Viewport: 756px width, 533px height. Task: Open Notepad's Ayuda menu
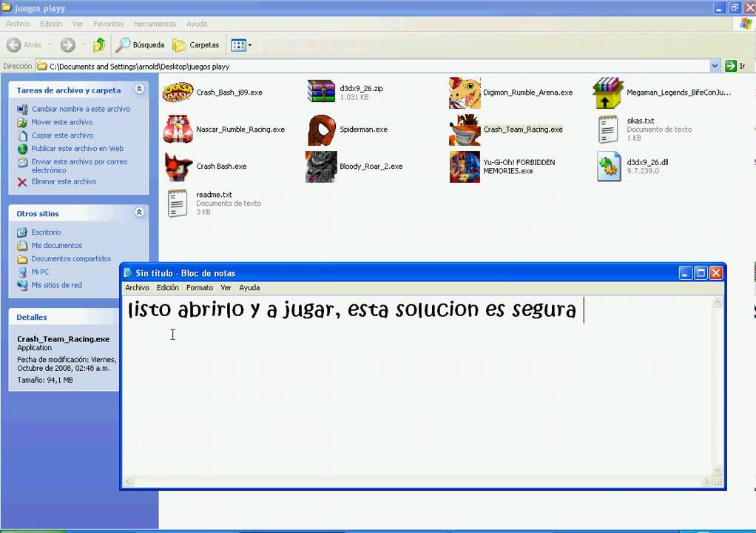coord(249,287)
